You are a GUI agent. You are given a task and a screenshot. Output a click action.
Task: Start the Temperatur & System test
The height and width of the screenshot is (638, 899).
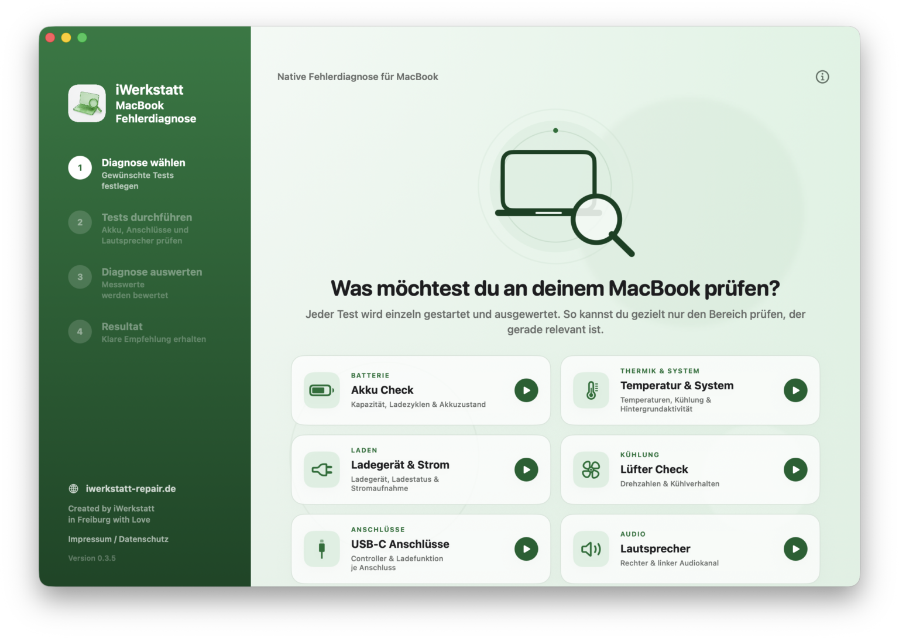(795, 390)
